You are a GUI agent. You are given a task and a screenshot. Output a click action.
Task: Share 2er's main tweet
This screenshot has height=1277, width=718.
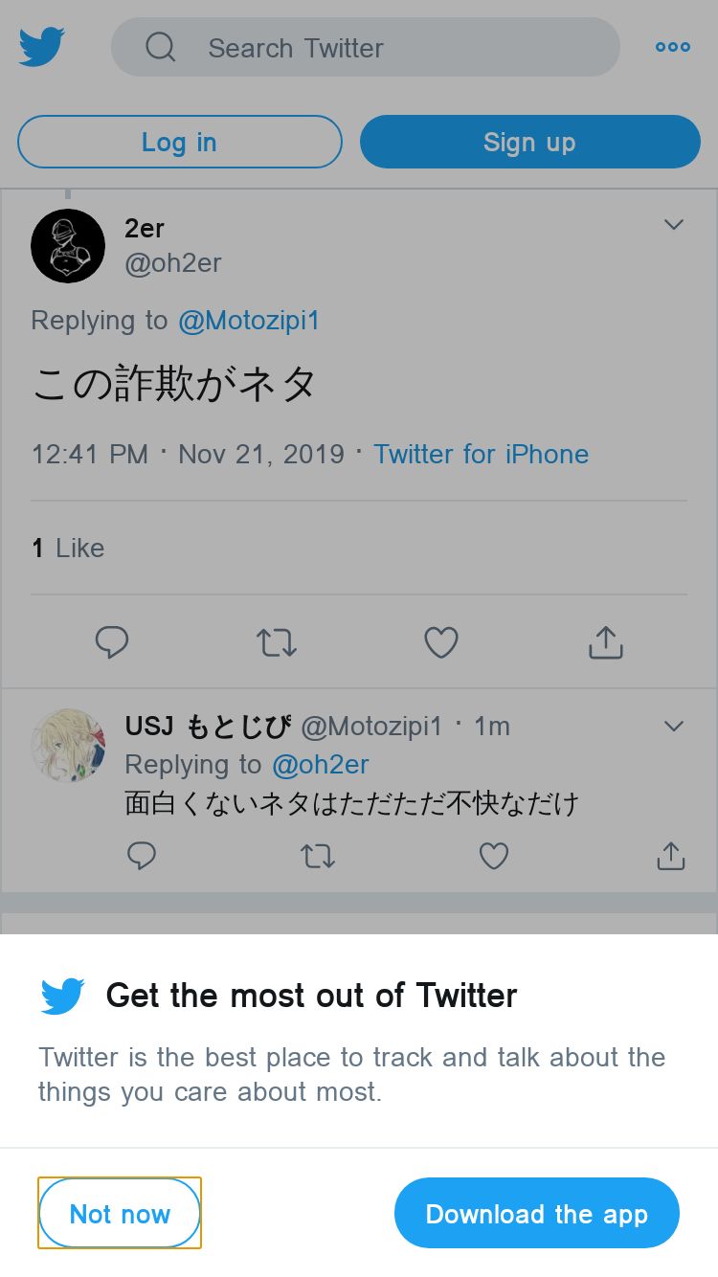(x=606, y=642)
